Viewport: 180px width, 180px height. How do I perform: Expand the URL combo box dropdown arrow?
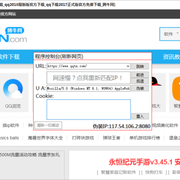[x=128, y=66]
